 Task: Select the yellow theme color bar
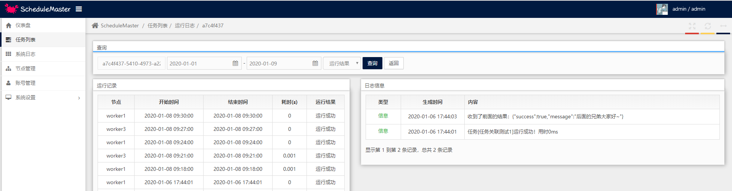pyautogui.click(x=708, y=33)
